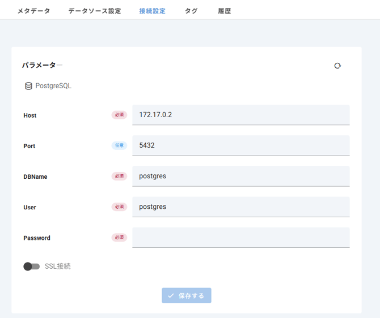Click the パラメータ section heading
The height and width of the screenshot is (318, 380).
click(39, 65)
